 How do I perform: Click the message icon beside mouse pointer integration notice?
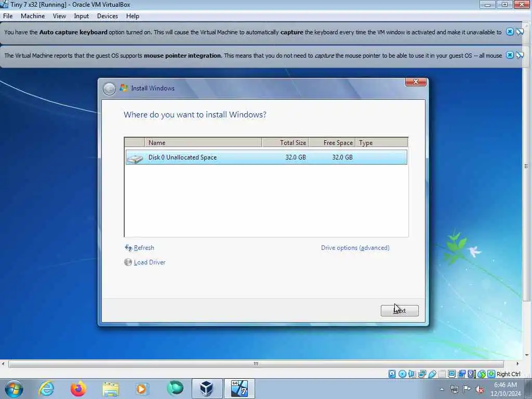tap(520, 55)
